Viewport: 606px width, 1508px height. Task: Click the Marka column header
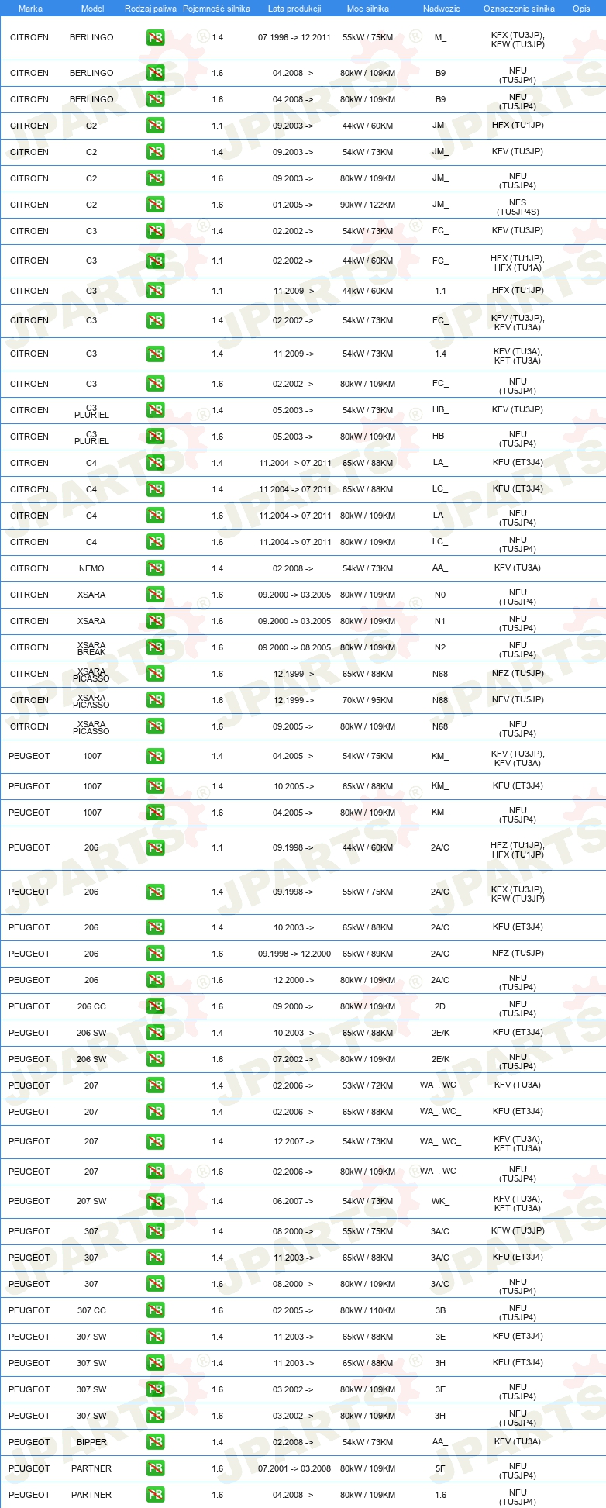(30, 9)
